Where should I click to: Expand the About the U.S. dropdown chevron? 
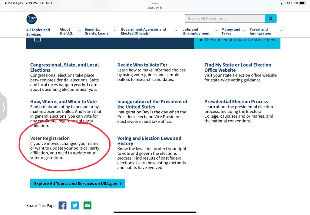[79, 31]
